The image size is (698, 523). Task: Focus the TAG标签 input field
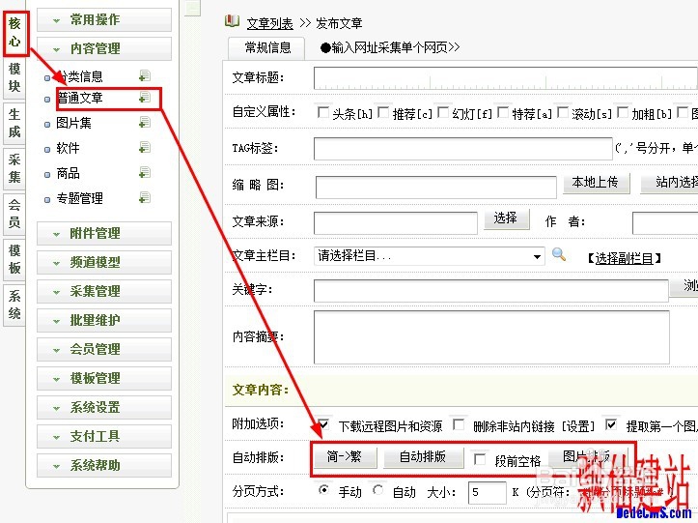tap(463, 149)
